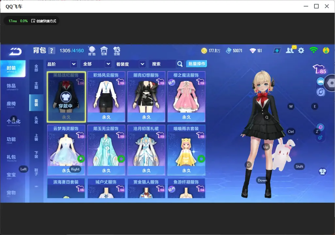
Task: Click the 创建快捷方式 shortcut icon
Action: pos(33,21)
